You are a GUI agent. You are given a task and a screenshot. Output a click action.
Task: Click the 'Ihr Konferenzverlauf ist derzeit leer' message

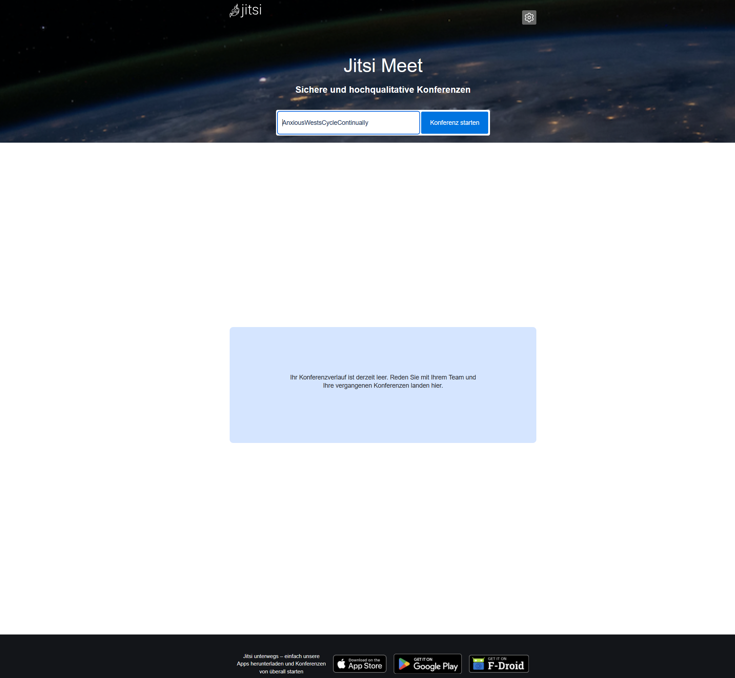click(x=383, y=381)
